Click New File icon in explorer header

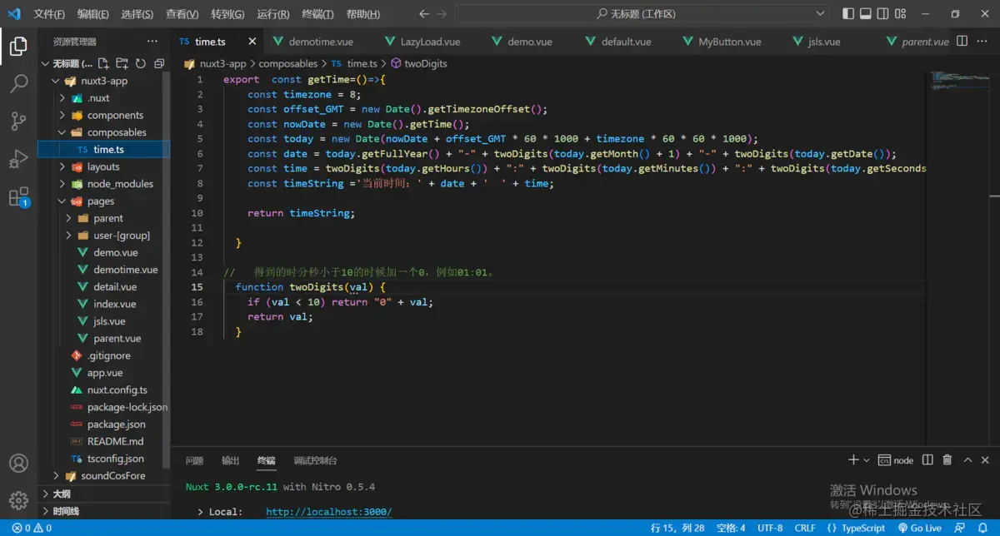103,63
